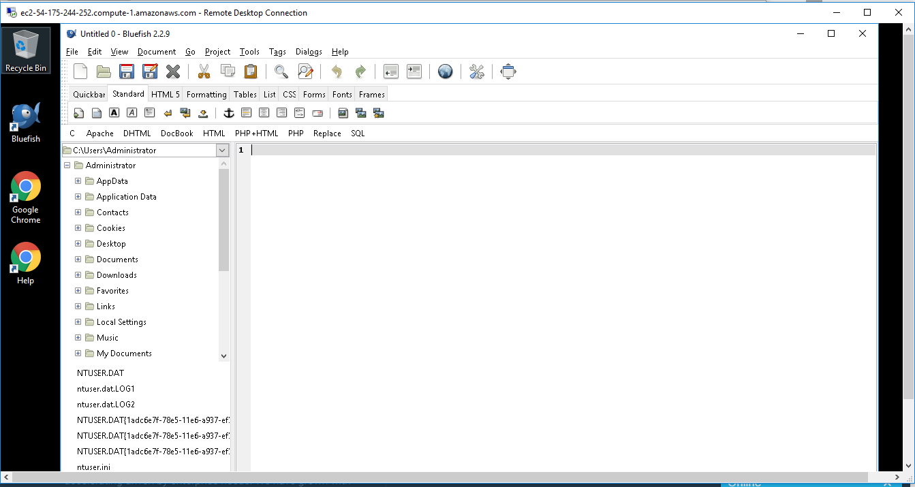Open the Tags menu
This screenshot has width=915, height=487.
click(277, 52)
